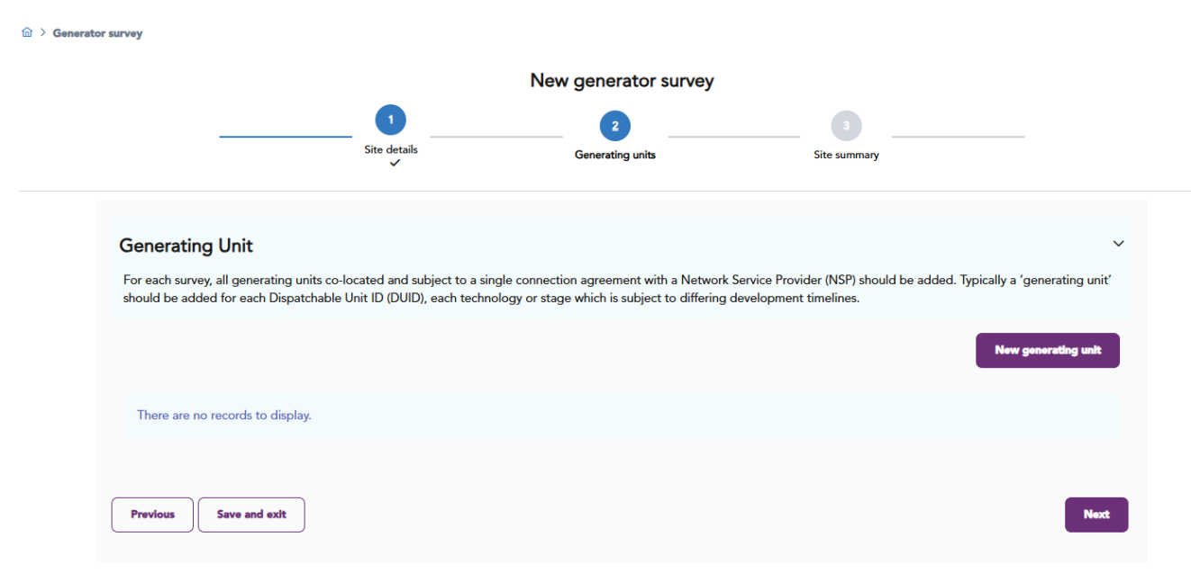Click the checkmark under Site details
This screenshot has height=582, width=1191.
395,163
